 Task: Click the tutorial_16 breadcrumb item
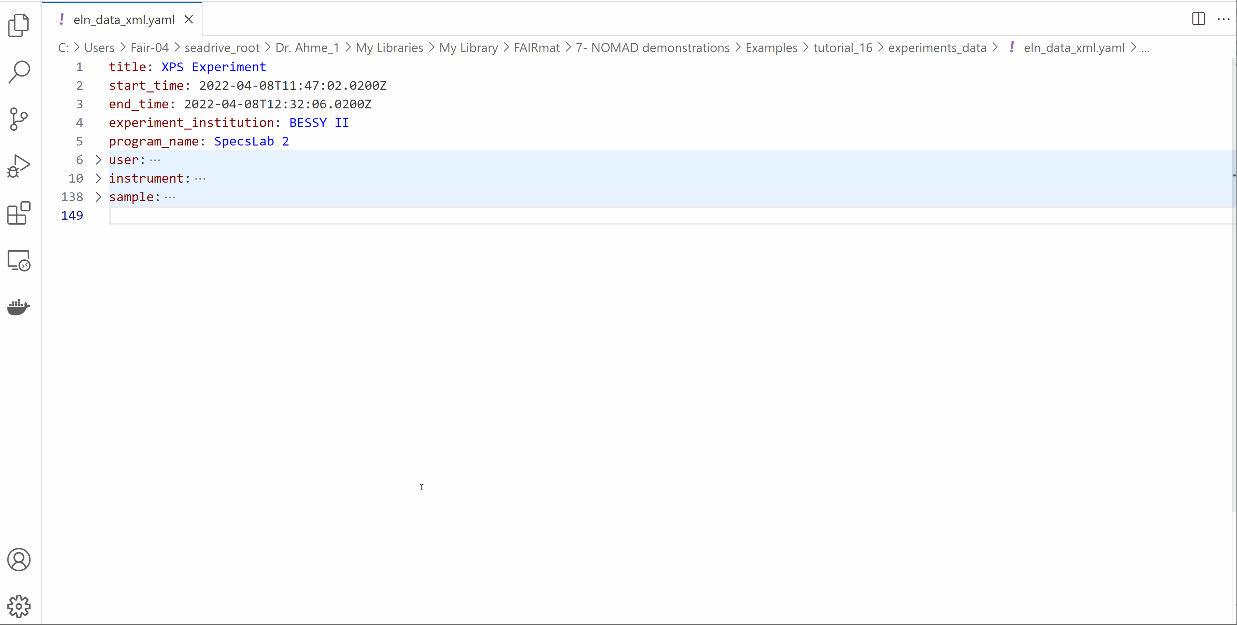click(842, 48)
